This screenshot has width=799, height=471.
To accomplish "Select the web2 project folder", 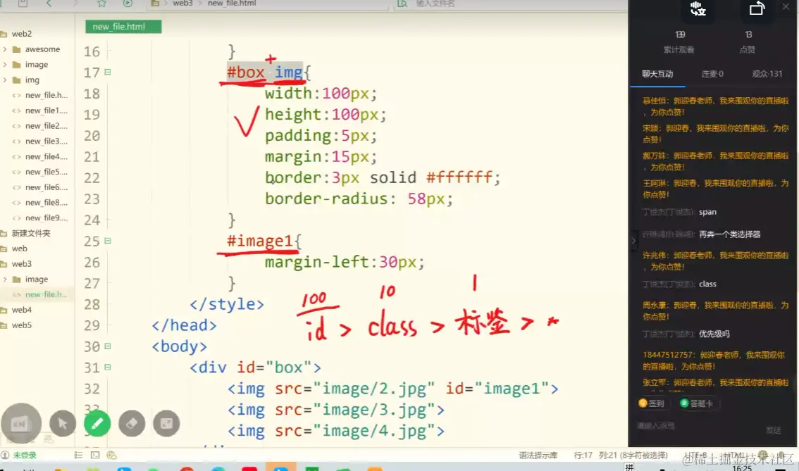I will pyautogui.click(x=21, y=34).
